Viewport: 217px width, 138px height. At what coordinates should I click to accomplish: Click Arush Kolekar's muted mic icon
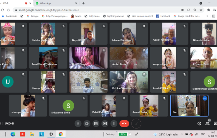185,74
